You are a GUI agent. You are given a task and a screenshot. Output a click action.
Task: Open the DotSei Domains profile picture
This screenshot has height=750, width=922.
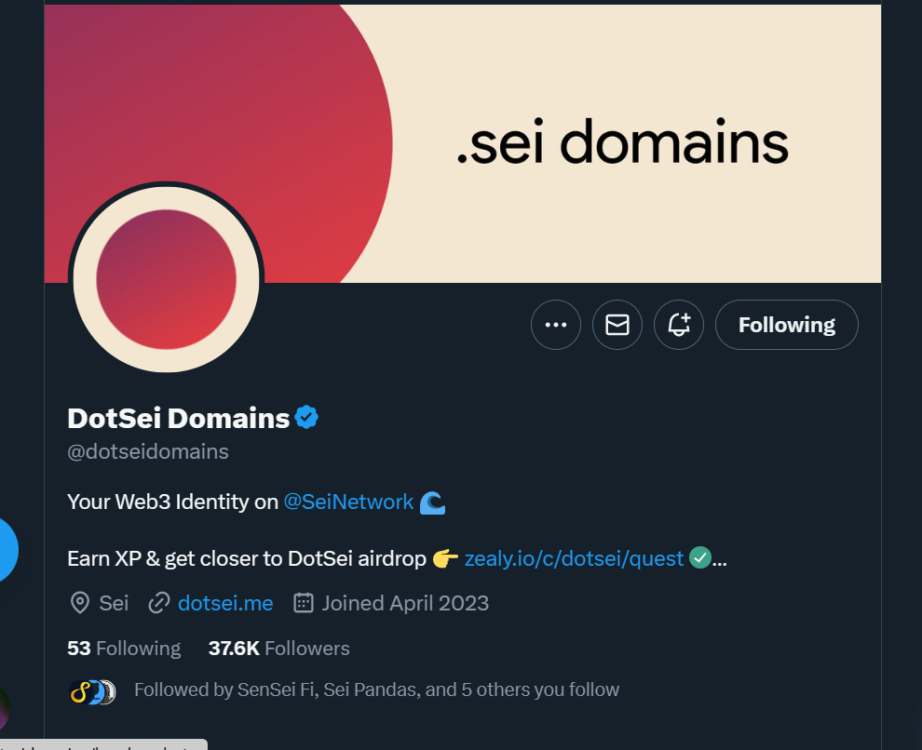(x=166, y=279)
